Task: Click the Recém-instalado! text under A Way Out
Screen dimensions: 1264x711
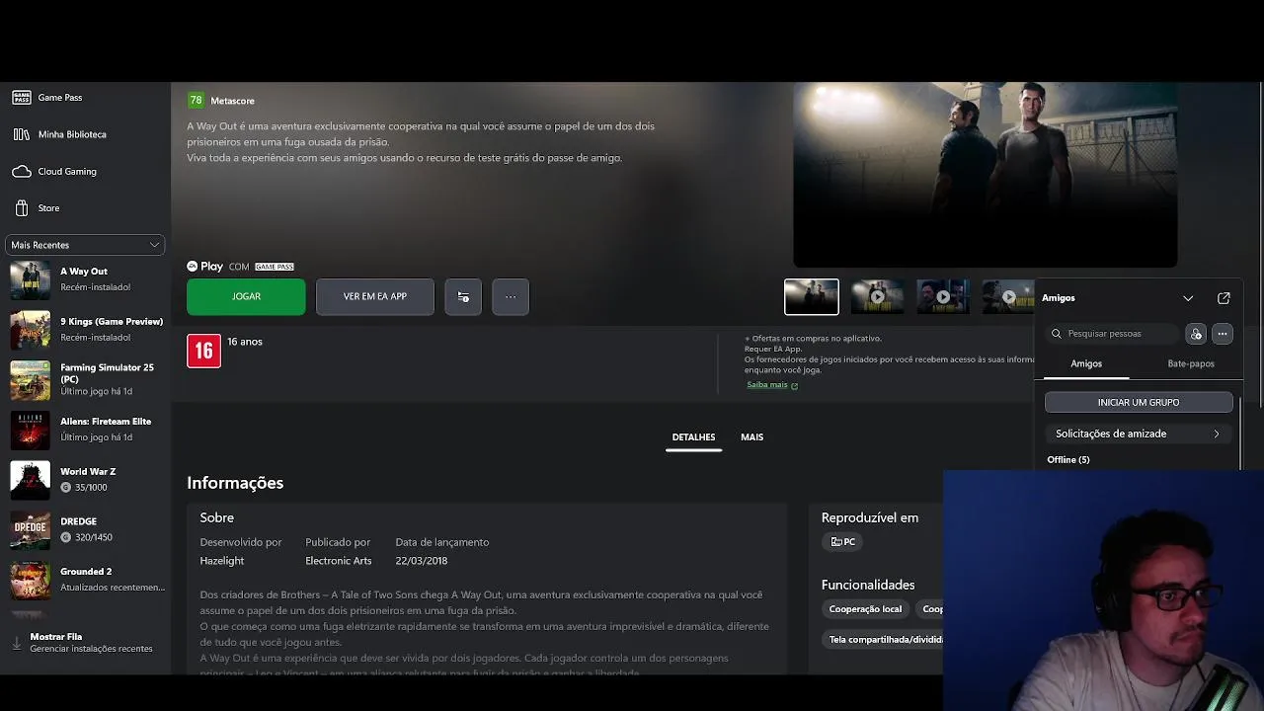Action: [96, 287]
